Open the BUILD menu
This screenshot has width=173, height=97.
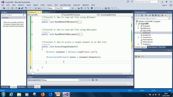coord(29,5)
